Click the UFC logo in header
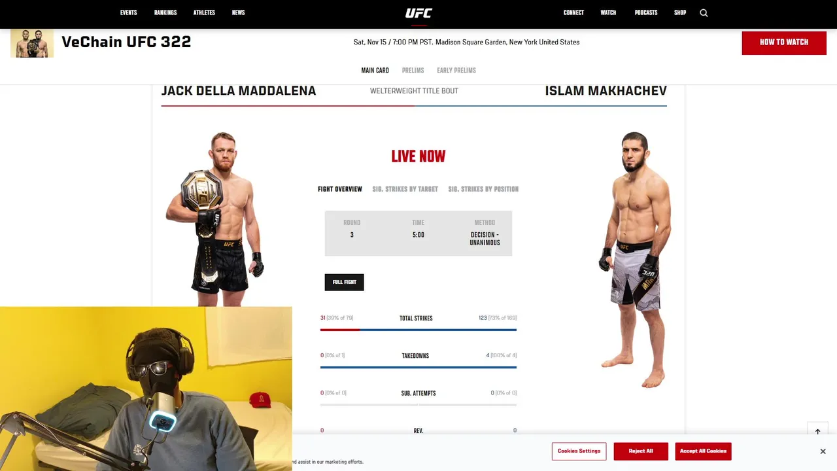Image resolution: width=837 pixels, height=471 pixels. tap(418, 13)
